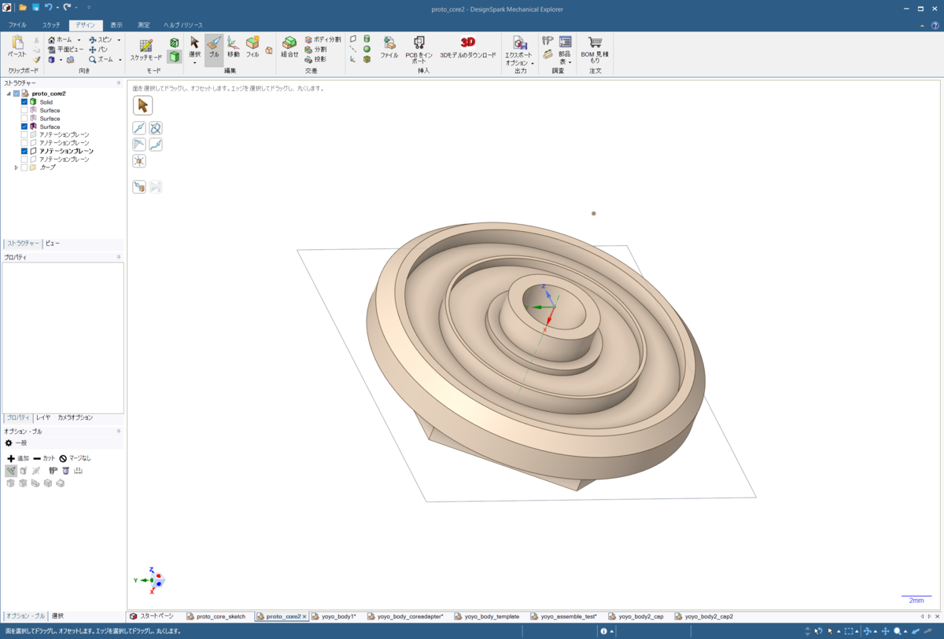Uncheck the Solid visibility checkbox
This screenshot has height=639, width=944.
(24, 102)
